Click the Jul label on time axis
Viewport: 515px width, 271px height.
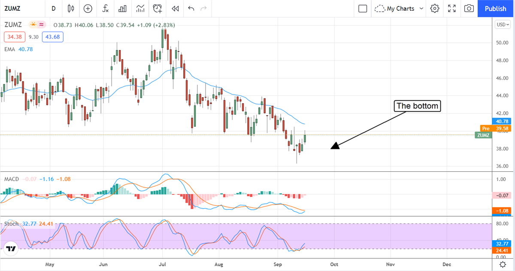pyautogui.click(x=162, y=265)
